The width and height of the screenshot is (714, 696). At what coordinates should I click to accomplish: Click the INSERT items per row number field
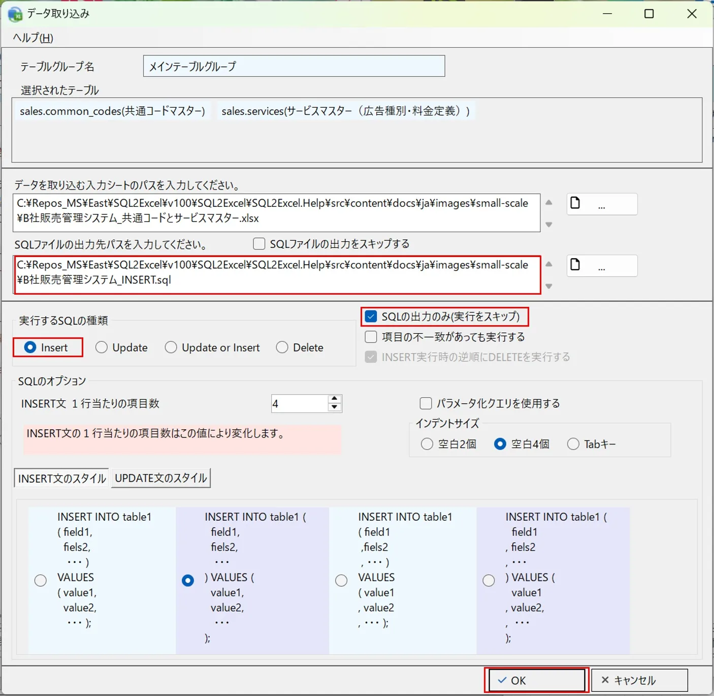(300, 403)
